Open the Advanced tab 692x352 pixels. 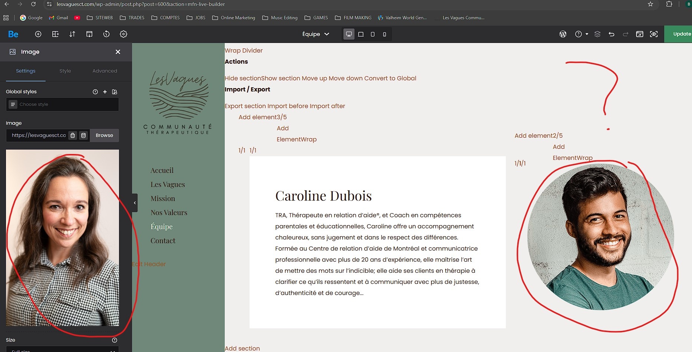click(x=105, y=71)
